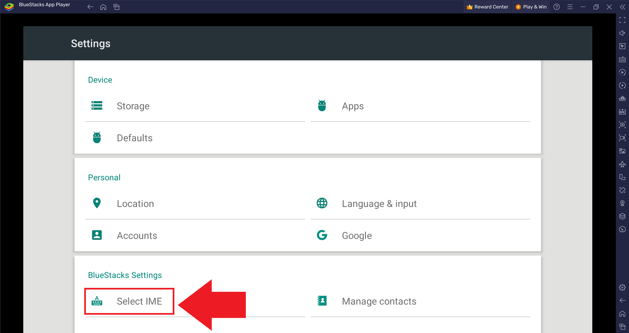Take a screenshot with the camera icon
The height and width of the screenshot is (333, 629).
(622, 125)
